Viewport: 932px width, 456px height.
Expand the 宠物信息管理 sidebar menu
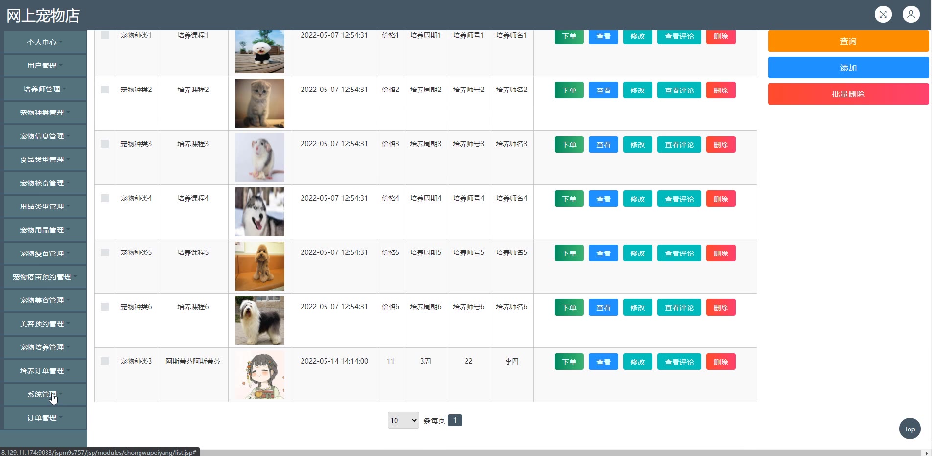[45, 136]
